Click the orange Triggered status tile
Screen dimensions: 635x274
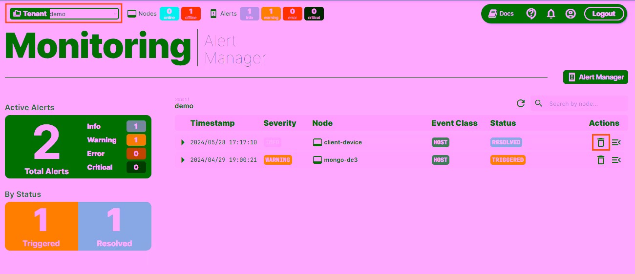coord(42,226)
